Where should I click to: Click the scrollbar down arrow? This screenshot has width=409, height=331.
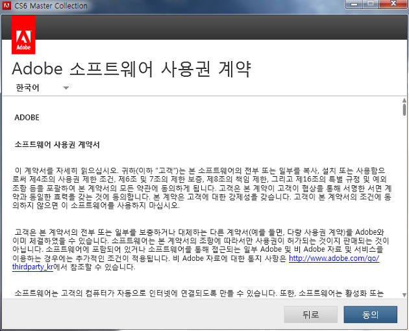pos(404,295)
